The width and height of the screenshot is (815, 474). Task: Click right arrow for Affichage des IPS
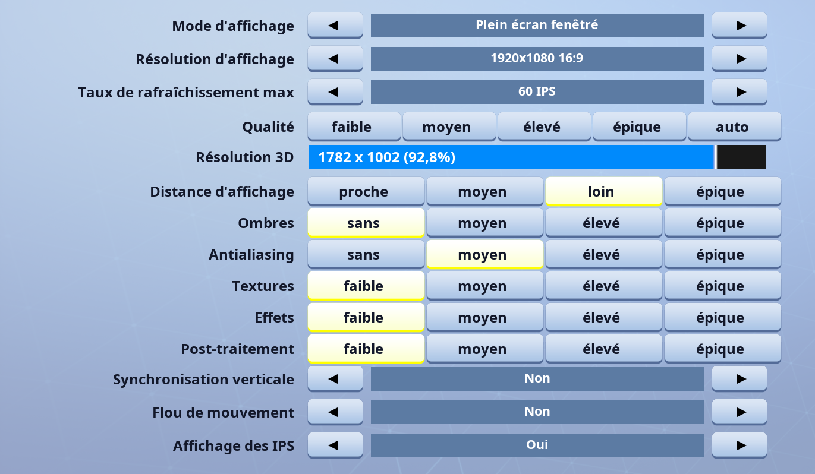click(x=740, y=445)
